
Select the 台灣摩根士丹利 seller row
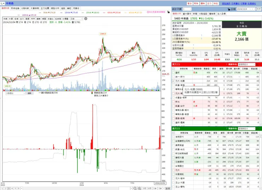pyautogui.click(x=216, y=141)
